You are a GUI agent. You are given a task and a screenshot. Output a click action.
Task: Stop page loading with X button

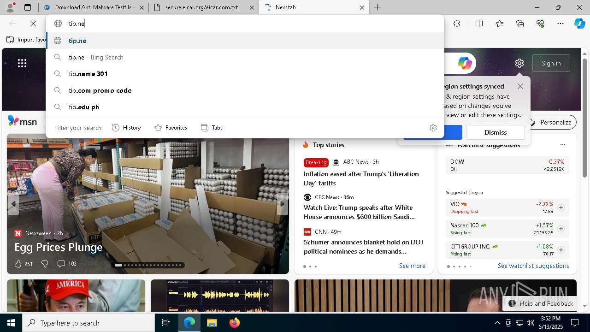click(x=33, y=24)
